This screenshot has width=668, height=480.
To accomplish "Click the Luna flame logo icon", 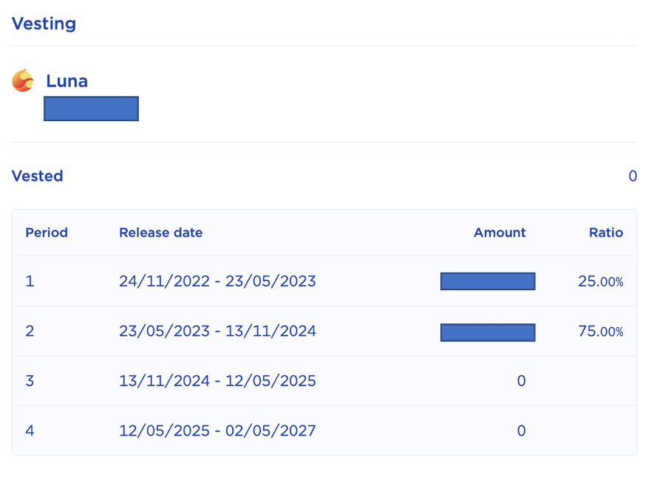I will (23, 80).
